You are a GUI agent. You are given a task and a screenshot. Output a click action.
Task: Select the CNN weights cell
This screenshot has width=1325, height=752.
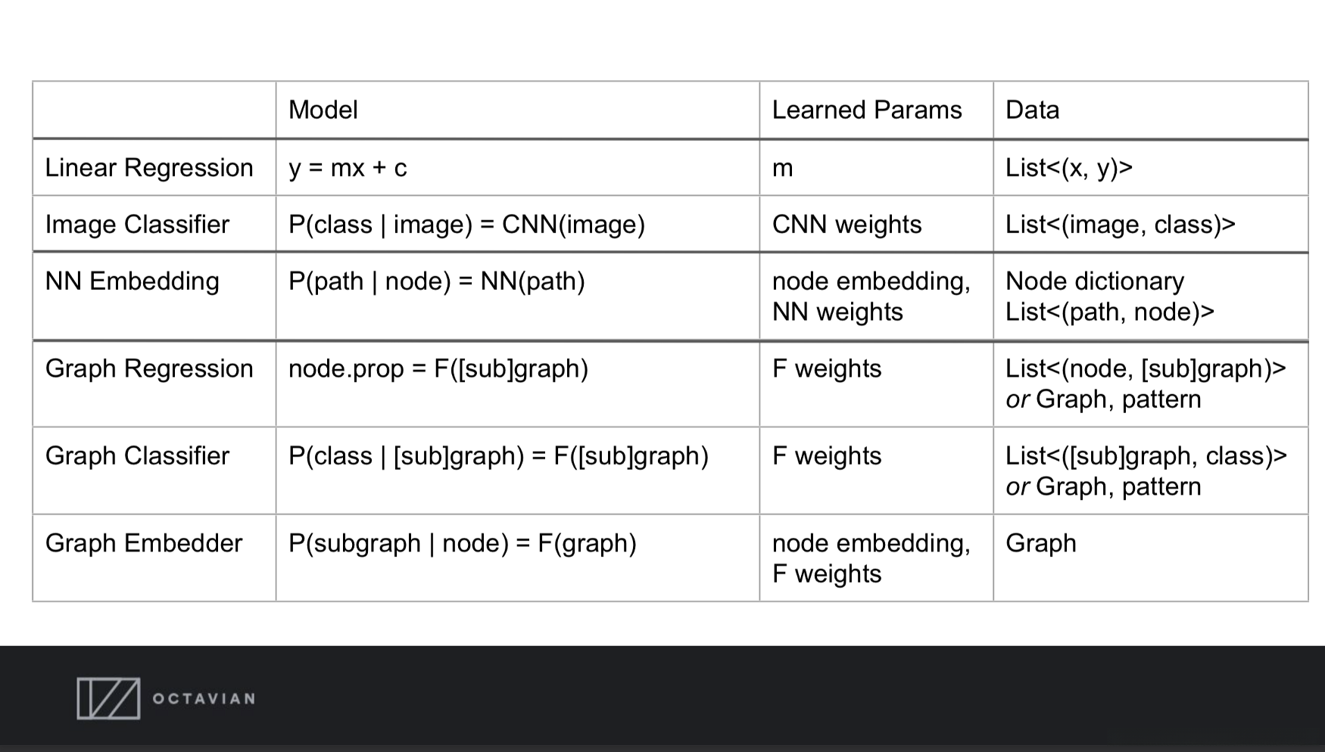coord(846,225)
